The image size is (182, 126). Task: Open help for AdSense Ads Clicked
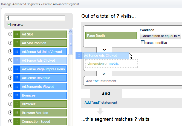(x=10, y=60)
